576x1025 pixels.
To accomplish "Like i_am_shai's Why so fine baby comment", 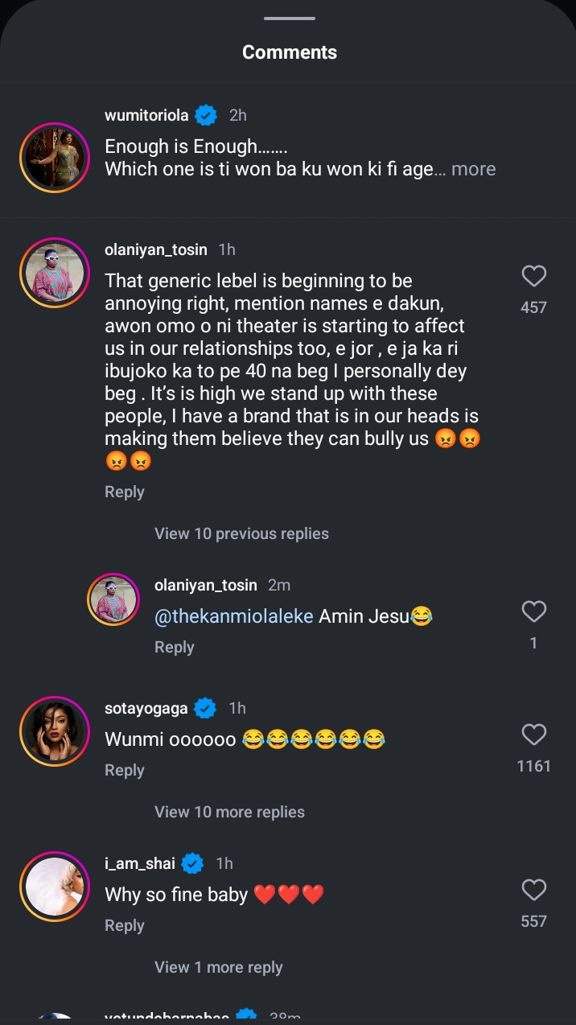I will point(534,890).
